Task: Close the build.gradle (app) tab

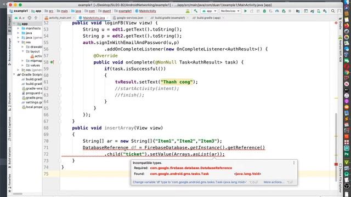Action: tap(223, 18)
